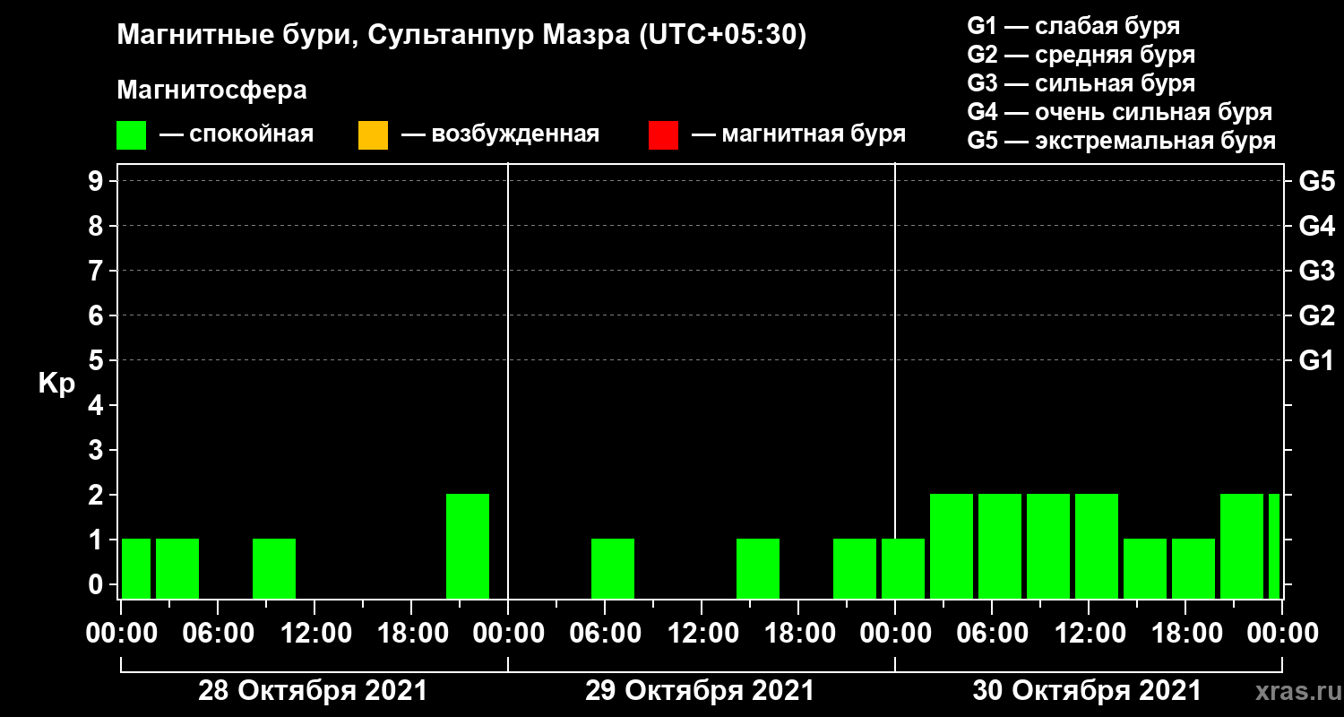The image size is (1344, 717).
Task: Click the 29 October bar spanning 14:00–17:00
Action: tap(758, 568)
